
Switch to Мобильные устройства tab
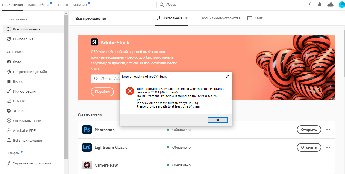tap(218, 18)
